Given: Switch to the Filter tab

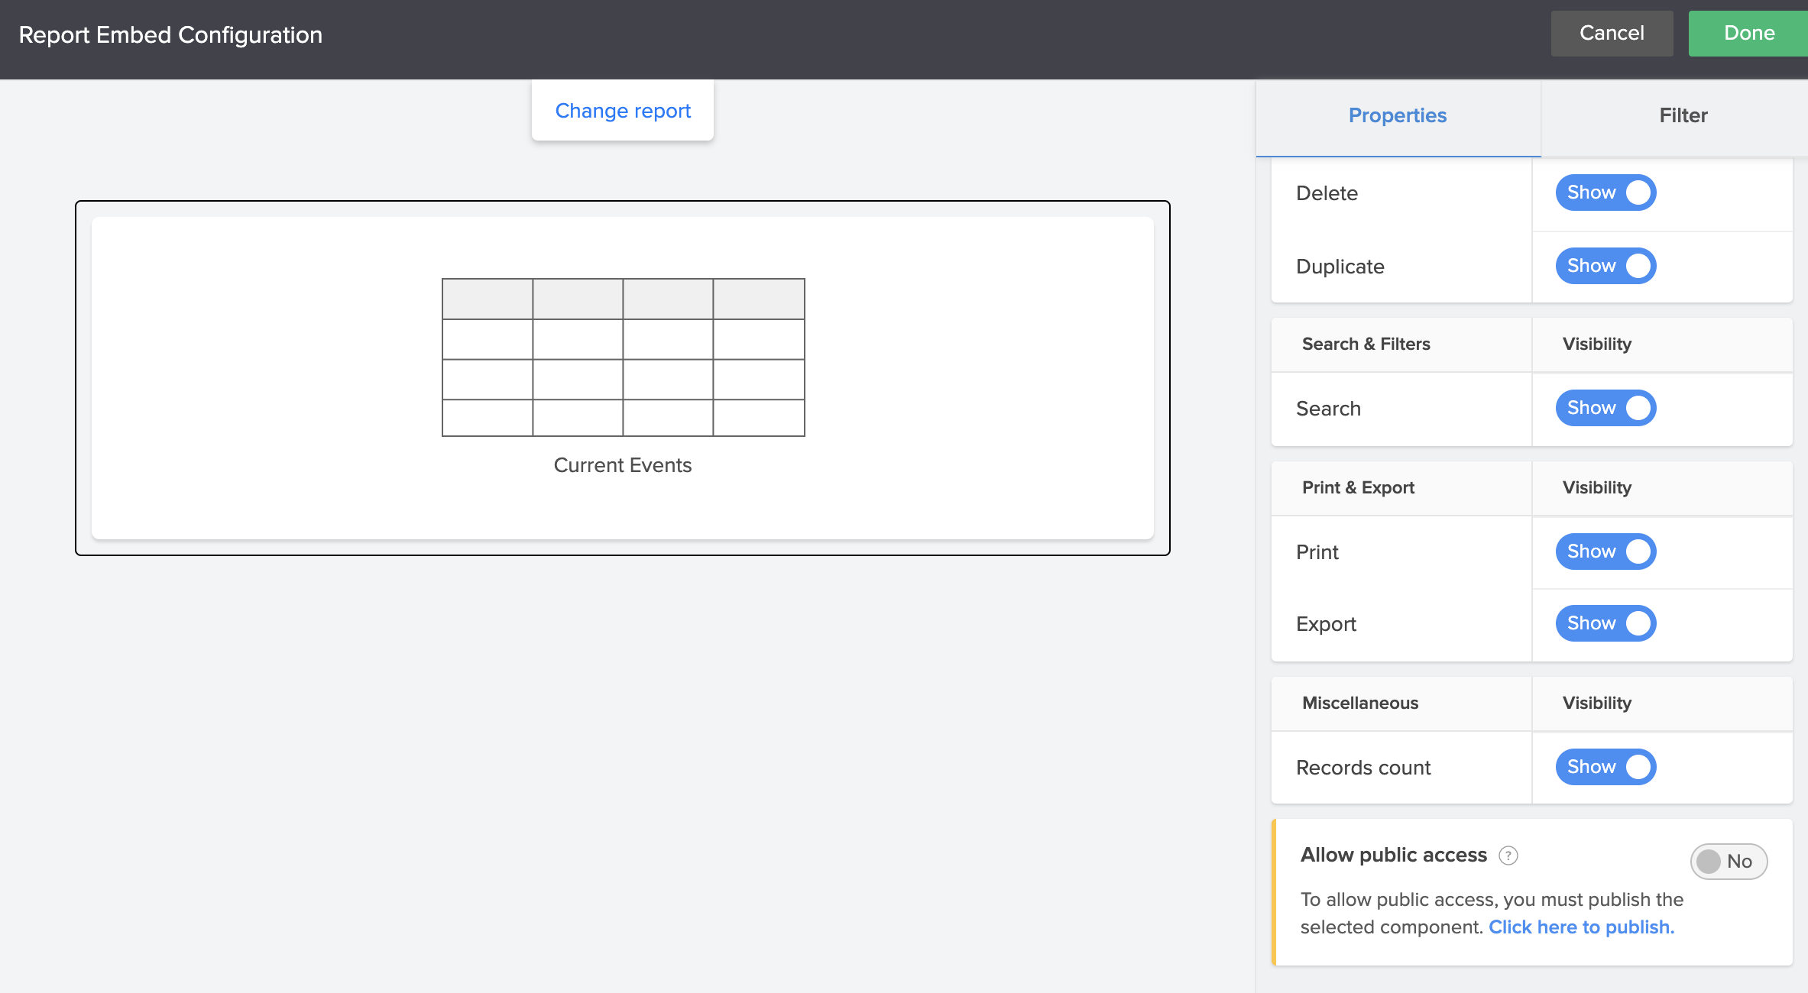Looking at the screenshot, I should pos(1683,115).
